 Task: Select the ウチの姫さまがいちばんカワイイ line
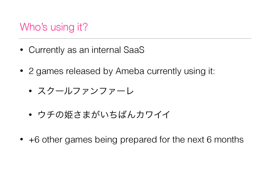click(x=104, y=115)
